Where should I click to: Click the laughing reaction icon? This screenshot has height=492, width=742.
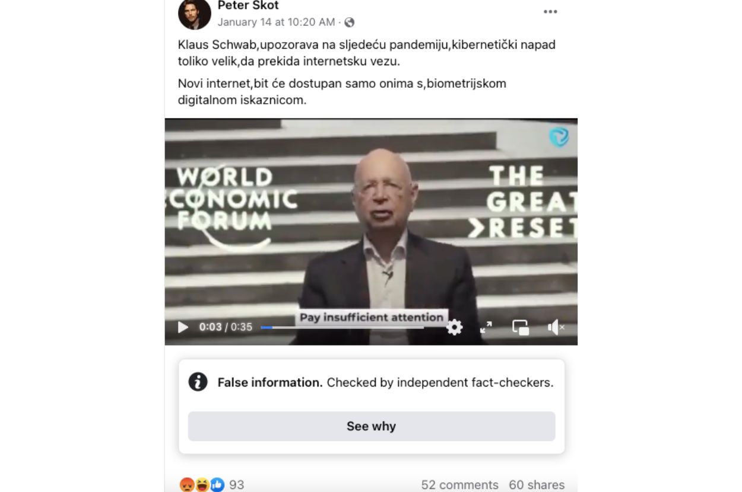point(202,485)
